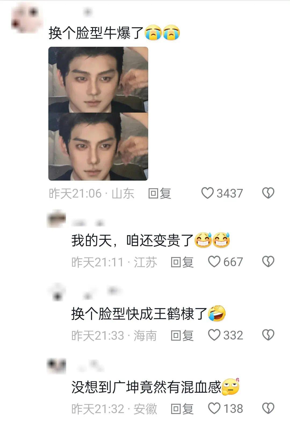Screen dimensions: 290x423
Task: Tap 回复 on the 21:32 安徽 comment
Action: pyautogui.click(x=182, y=409)
